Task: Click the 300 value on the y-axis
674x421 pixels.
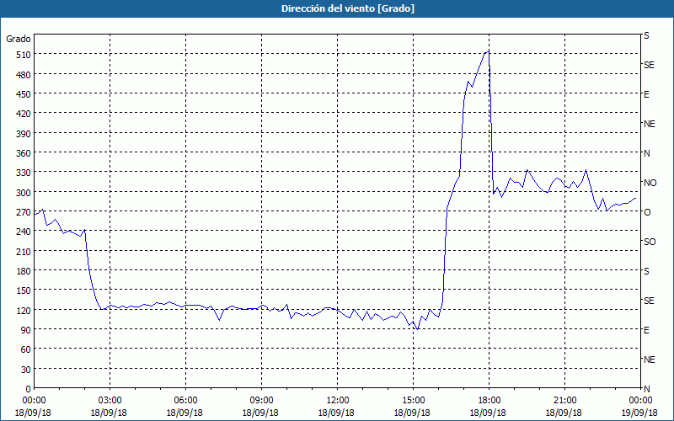Action: [24, 193]
